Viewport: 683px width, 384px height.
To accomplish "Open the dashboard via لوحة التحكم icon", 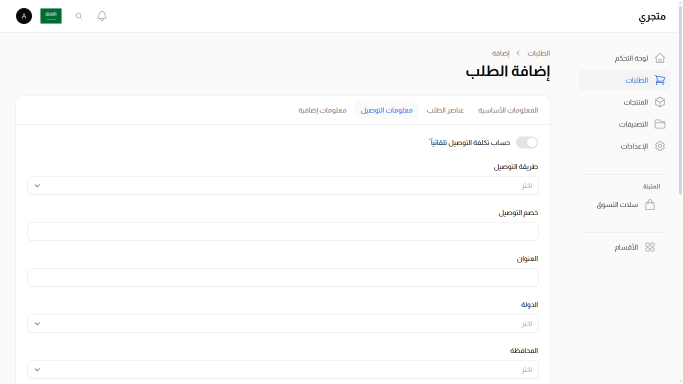I will [x=660, y=58].
